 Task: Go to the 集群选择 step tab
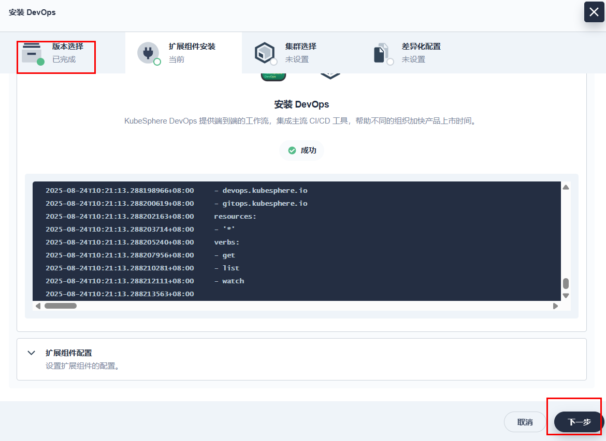pos(300,53)
